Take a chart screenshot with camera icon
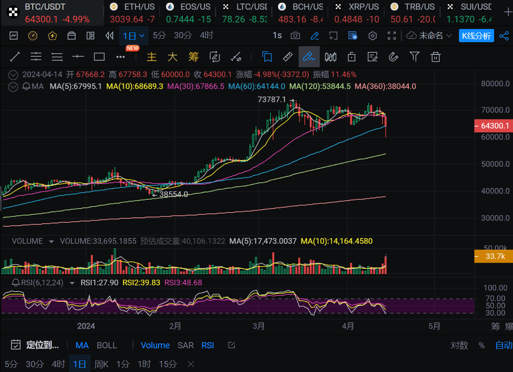Screen dimensions: 513x372 coord(296,36)
